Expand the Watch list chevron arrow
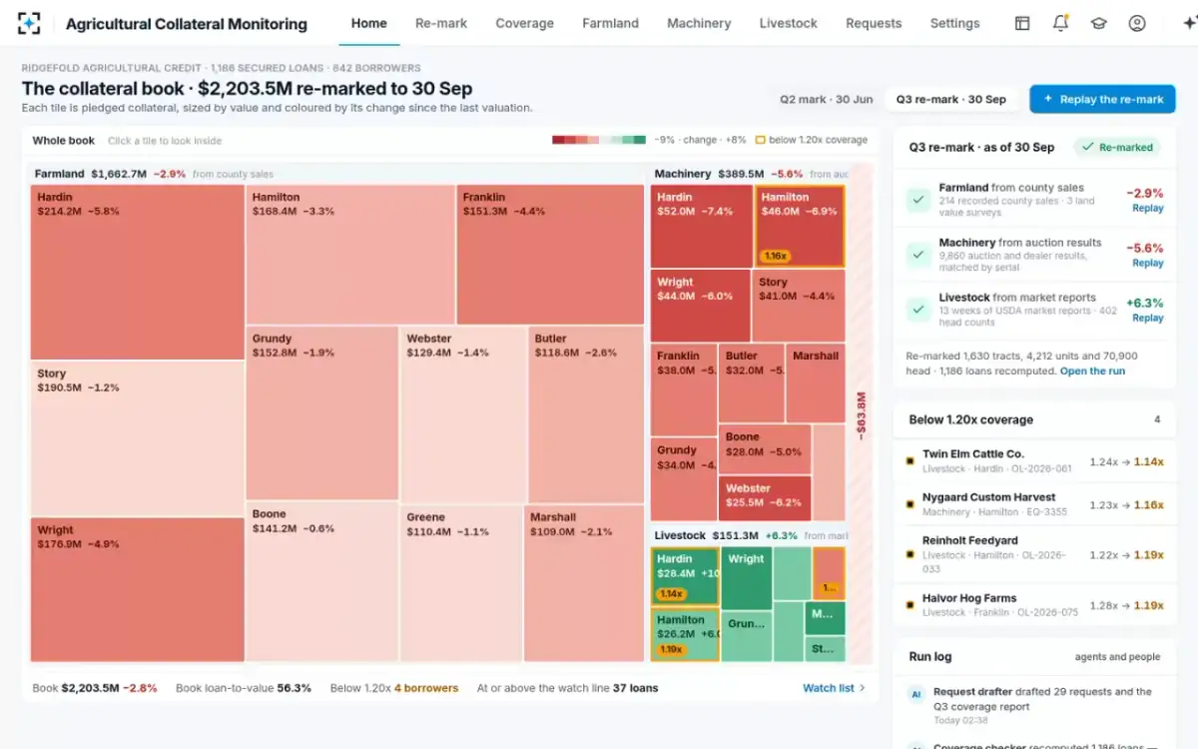The width and height of the screenshot is (1198, 749). point(863,688)
